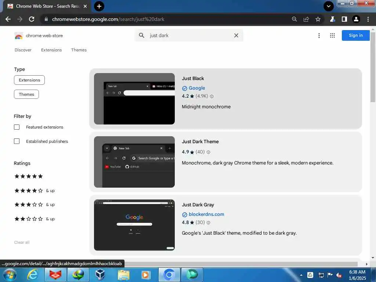376x282 pixels.
Task: Switch to the Extensions tab
Action: 51,50
